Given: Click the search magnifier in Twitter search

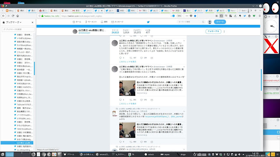Looking at the screenshot, I should (x=203, y=22).
